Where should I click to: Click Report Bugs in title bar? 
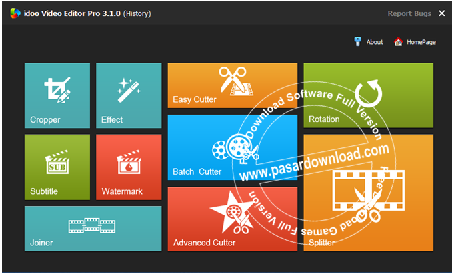[409, 13]
